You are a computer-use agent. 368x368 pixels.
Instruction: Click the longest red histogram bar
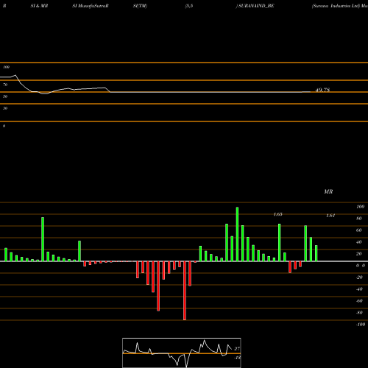click(x=185, y=291)
